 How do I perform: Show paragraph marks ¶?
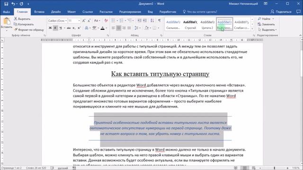[160, 21]
